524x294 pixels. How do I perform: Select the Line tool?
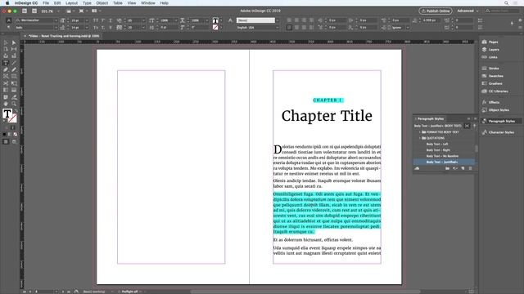click(x=14, y=63)
